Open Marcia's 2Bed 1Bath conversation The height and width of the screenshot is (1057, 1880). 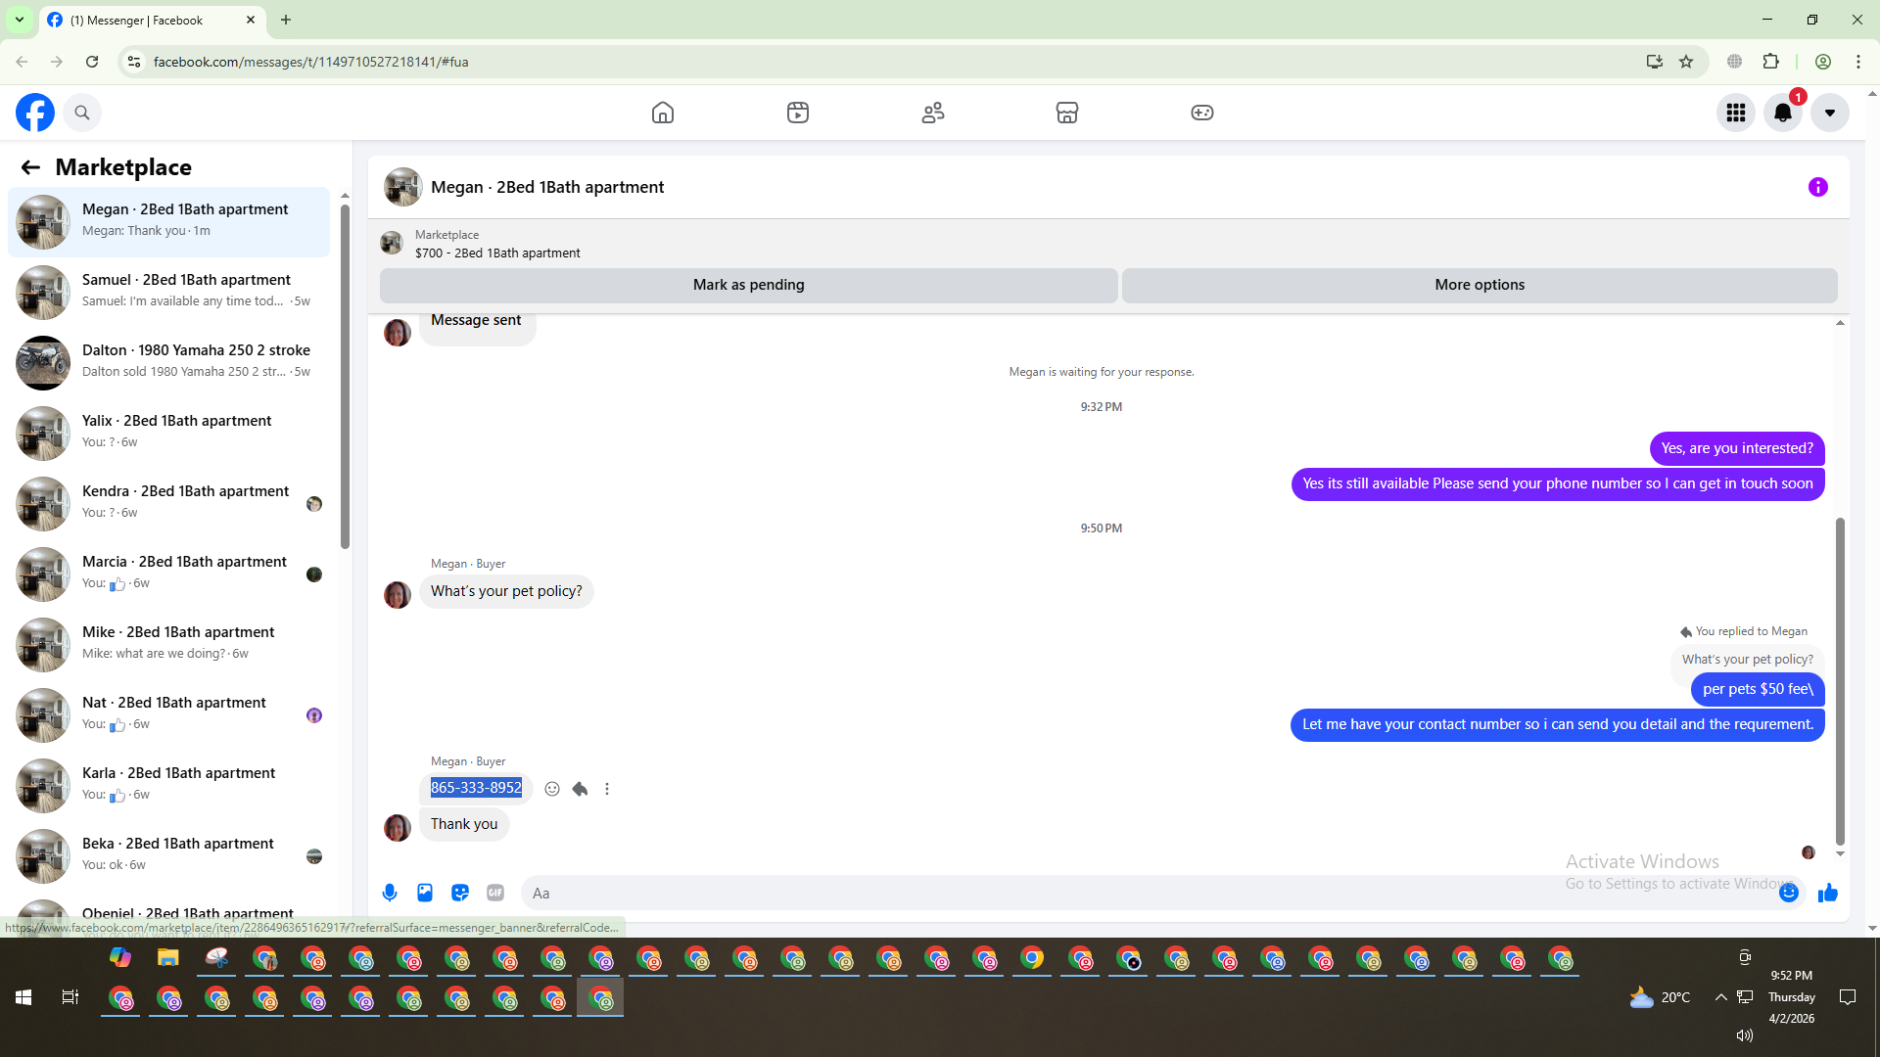(x=168, y=574)
